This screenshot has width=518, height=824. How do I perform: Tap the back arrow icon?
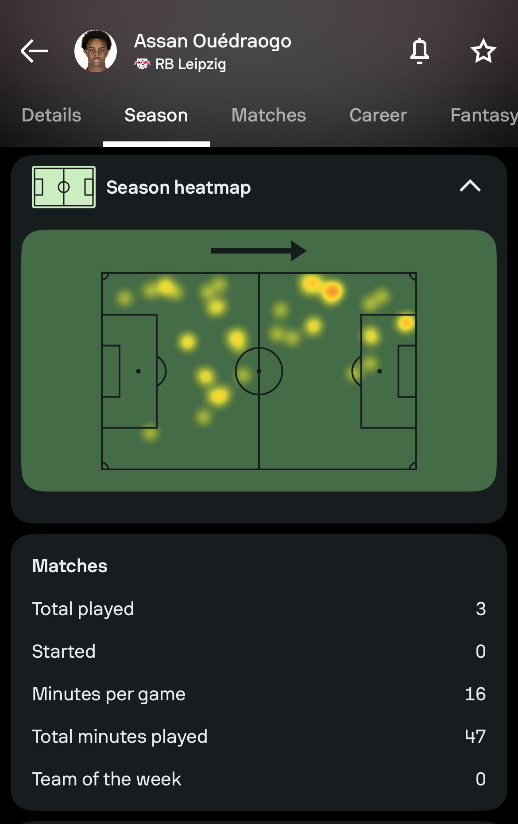click(x=34, y=51)
